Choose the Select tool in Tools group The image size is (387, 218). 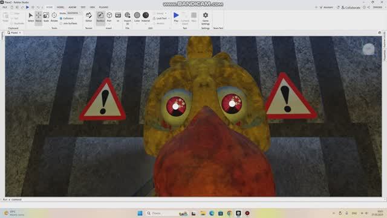[x=31, y=17]
